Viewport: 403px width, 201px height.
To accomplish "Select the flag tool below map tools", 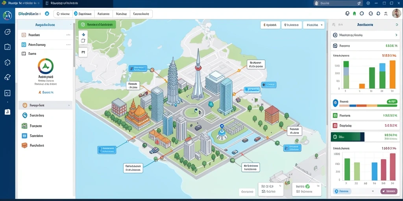I will pyautogui.click(x=83, y=52).
